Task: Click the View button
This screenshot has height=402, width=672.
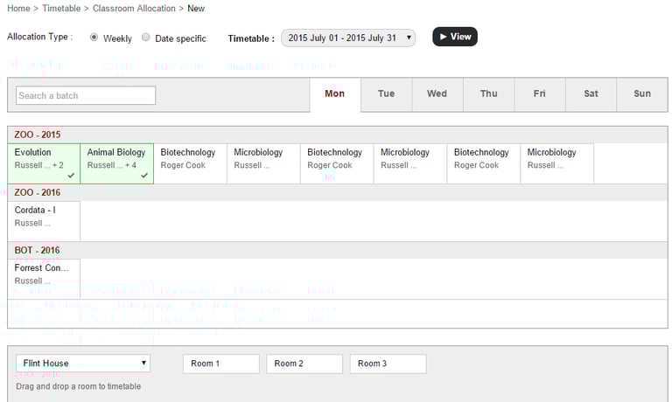Action: point(455,37)
